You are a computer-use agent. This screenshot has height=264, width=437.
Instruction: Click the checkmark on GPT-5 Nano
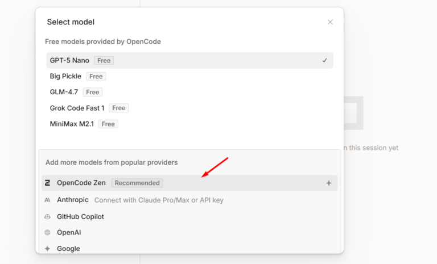tap(324, 60)
